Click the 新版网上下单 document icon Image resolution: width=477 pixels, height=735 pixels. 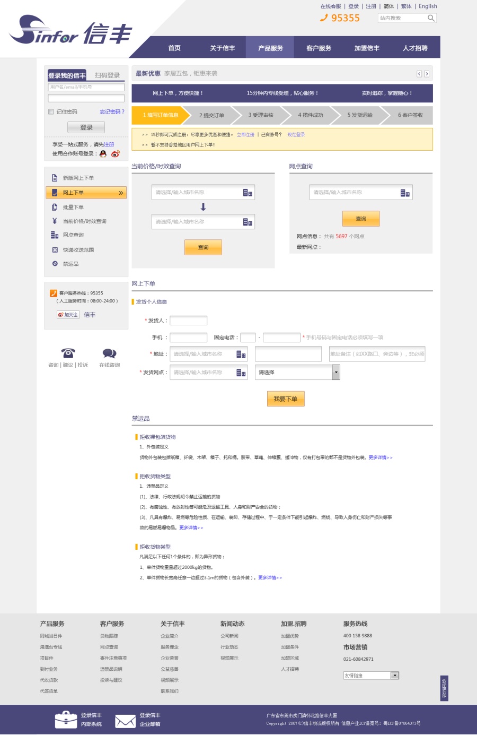click(55, 178)
